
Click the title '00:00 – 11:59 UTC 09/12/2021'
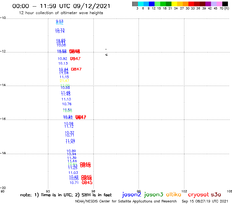(61, 6)
